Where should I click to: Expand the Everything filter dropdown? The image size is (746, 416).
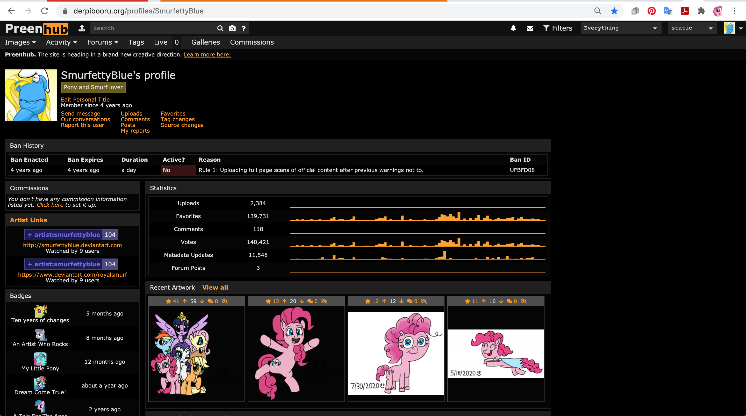(620, 28)
